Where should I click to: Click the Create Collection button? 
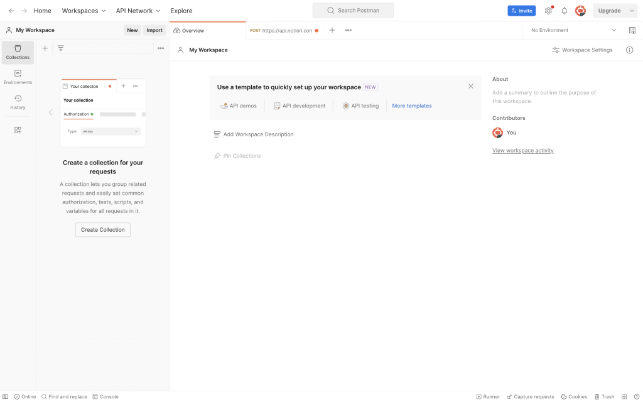tap(103, 230)
